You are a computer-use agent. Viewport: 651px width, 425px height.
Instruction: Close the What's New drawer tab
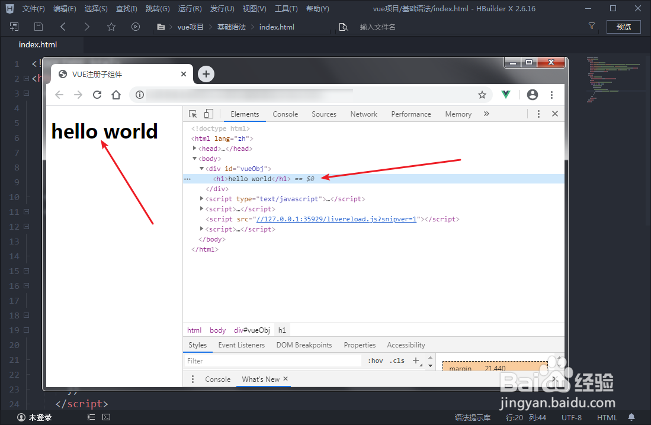tap(286, 378)
